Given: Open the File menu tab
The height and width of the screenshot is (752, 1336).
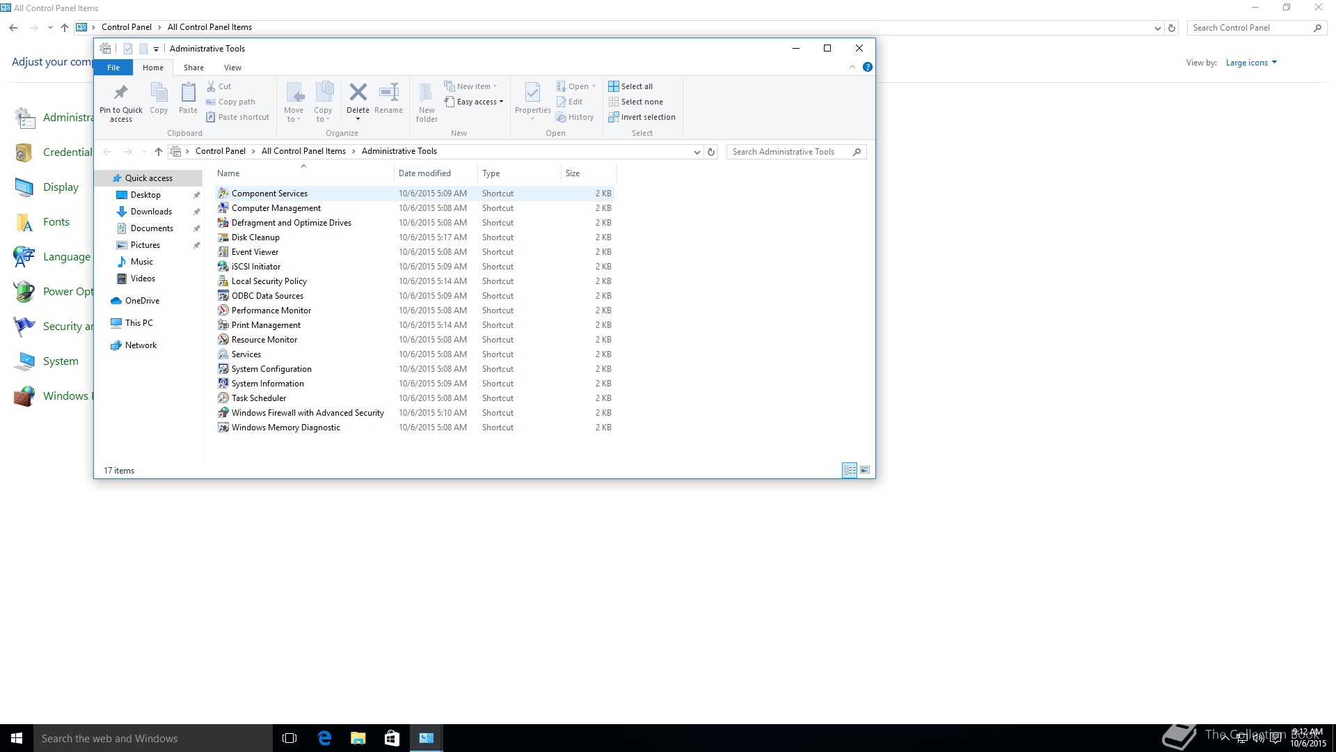Looking at the screenshot, I should click(x=113, y=68).
